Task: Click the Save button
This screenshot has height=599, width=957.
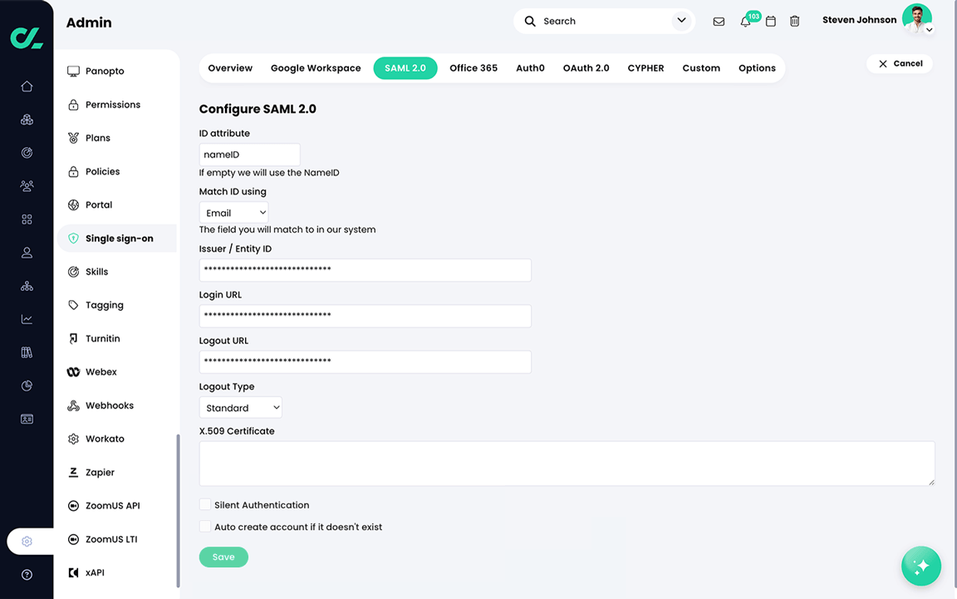Action: click(x=223, y=557)
